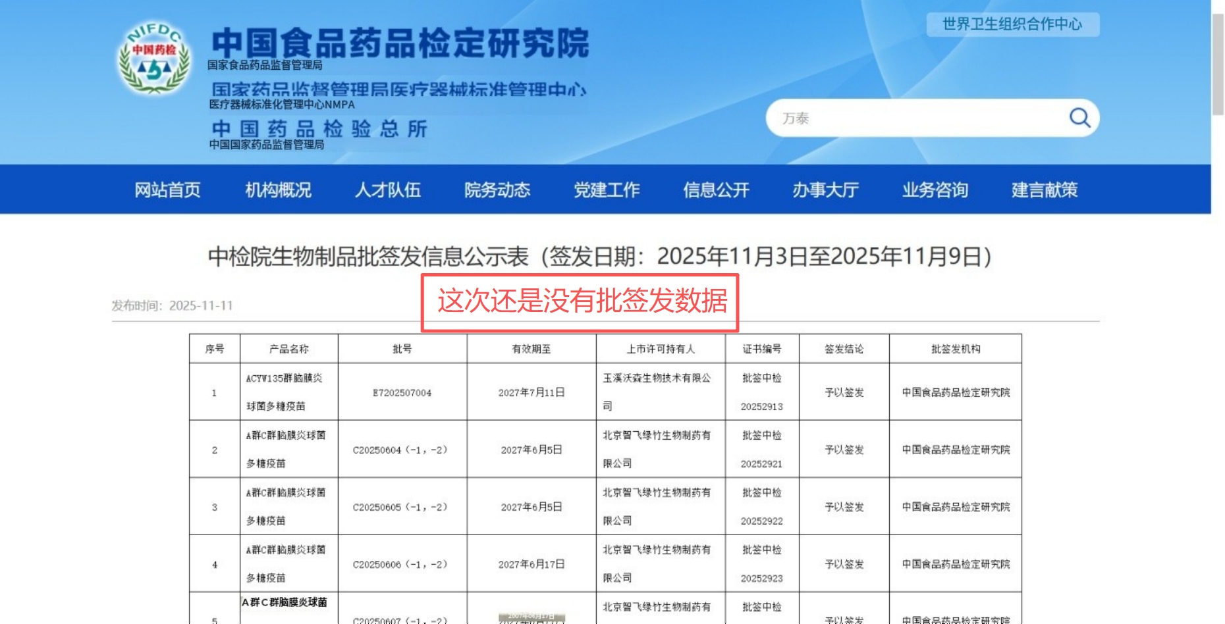This screenshot has width=1225, height=624.
Task: Click certificate number 20252913
Action: pos(762,407)
